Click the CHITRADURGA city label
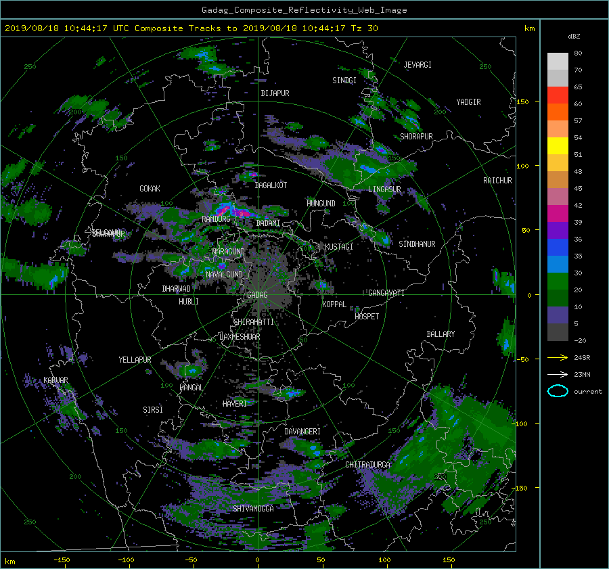 [x=367, y=465]
